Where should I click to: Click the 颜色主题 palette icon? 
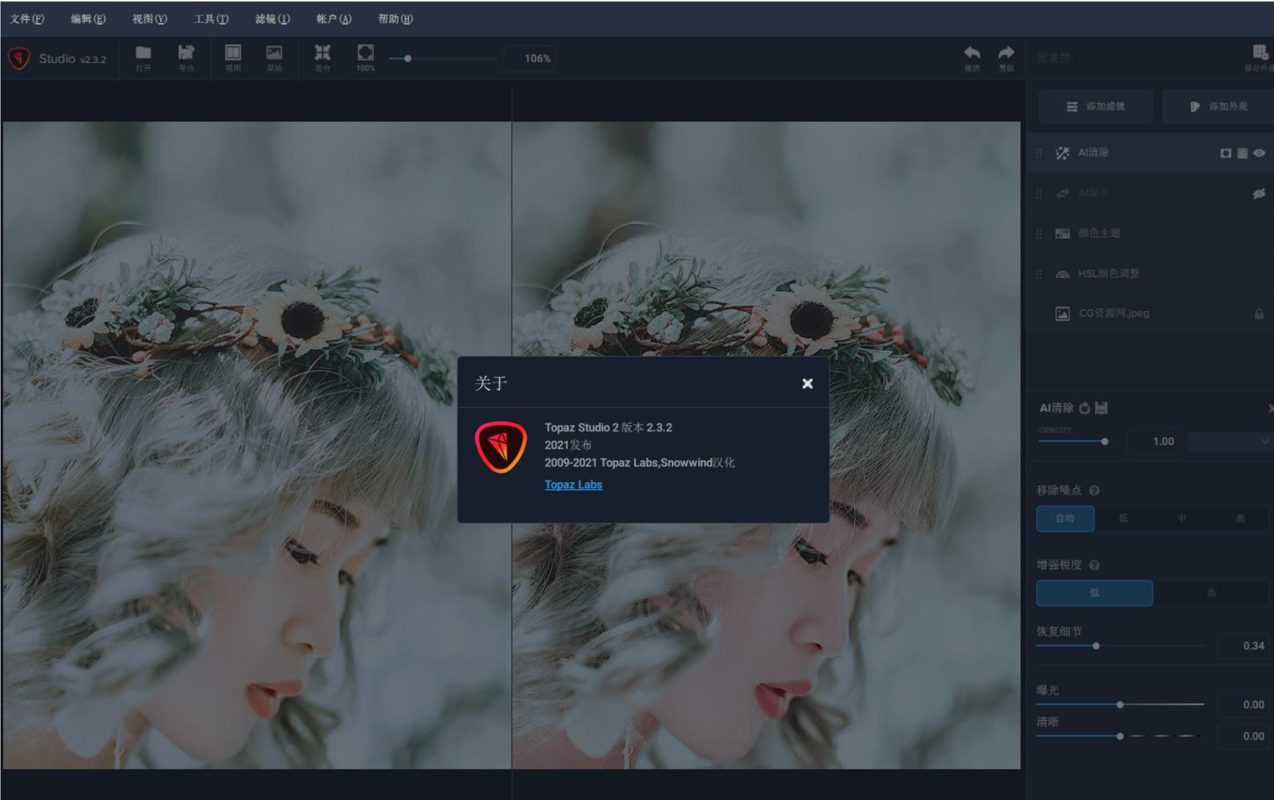click(1062, 234)
